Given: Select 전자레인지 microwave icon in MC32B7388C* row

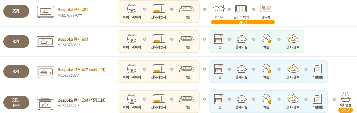Looking at the screenshot, I should coord(158,39).
